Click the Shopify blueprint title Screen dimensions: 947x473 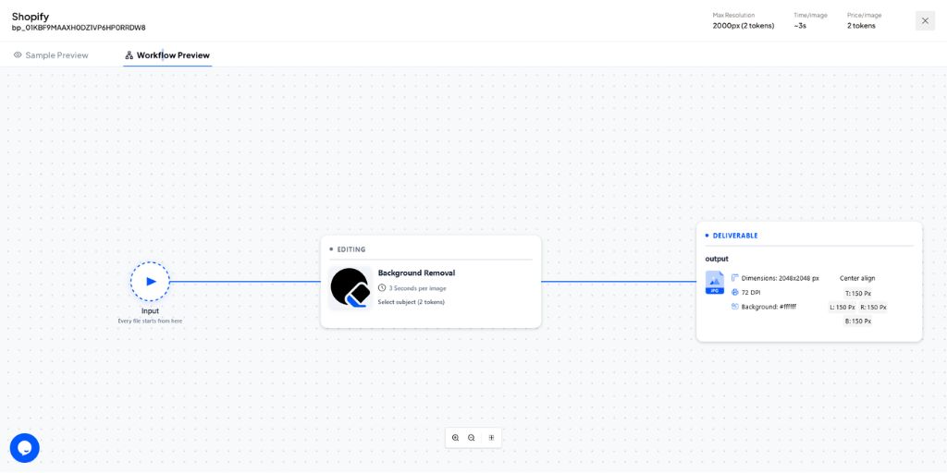click(31, 17)
